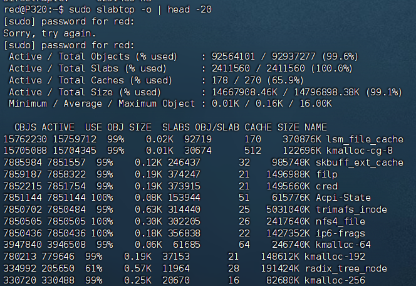Click the lsm_file_cache cache name

pyautogui.click(x=365, y=139)
